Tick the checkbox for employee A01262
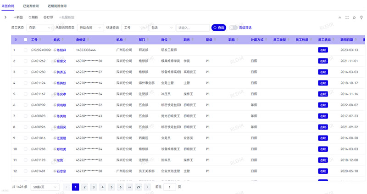This screenshot has width=367, height=194. click(26, 61)
